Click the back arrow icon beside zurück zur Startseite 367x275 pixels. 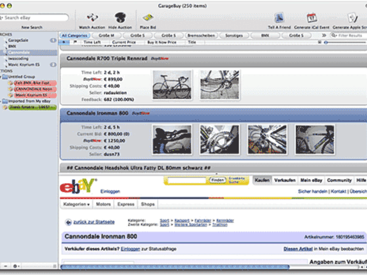point(68,222)
